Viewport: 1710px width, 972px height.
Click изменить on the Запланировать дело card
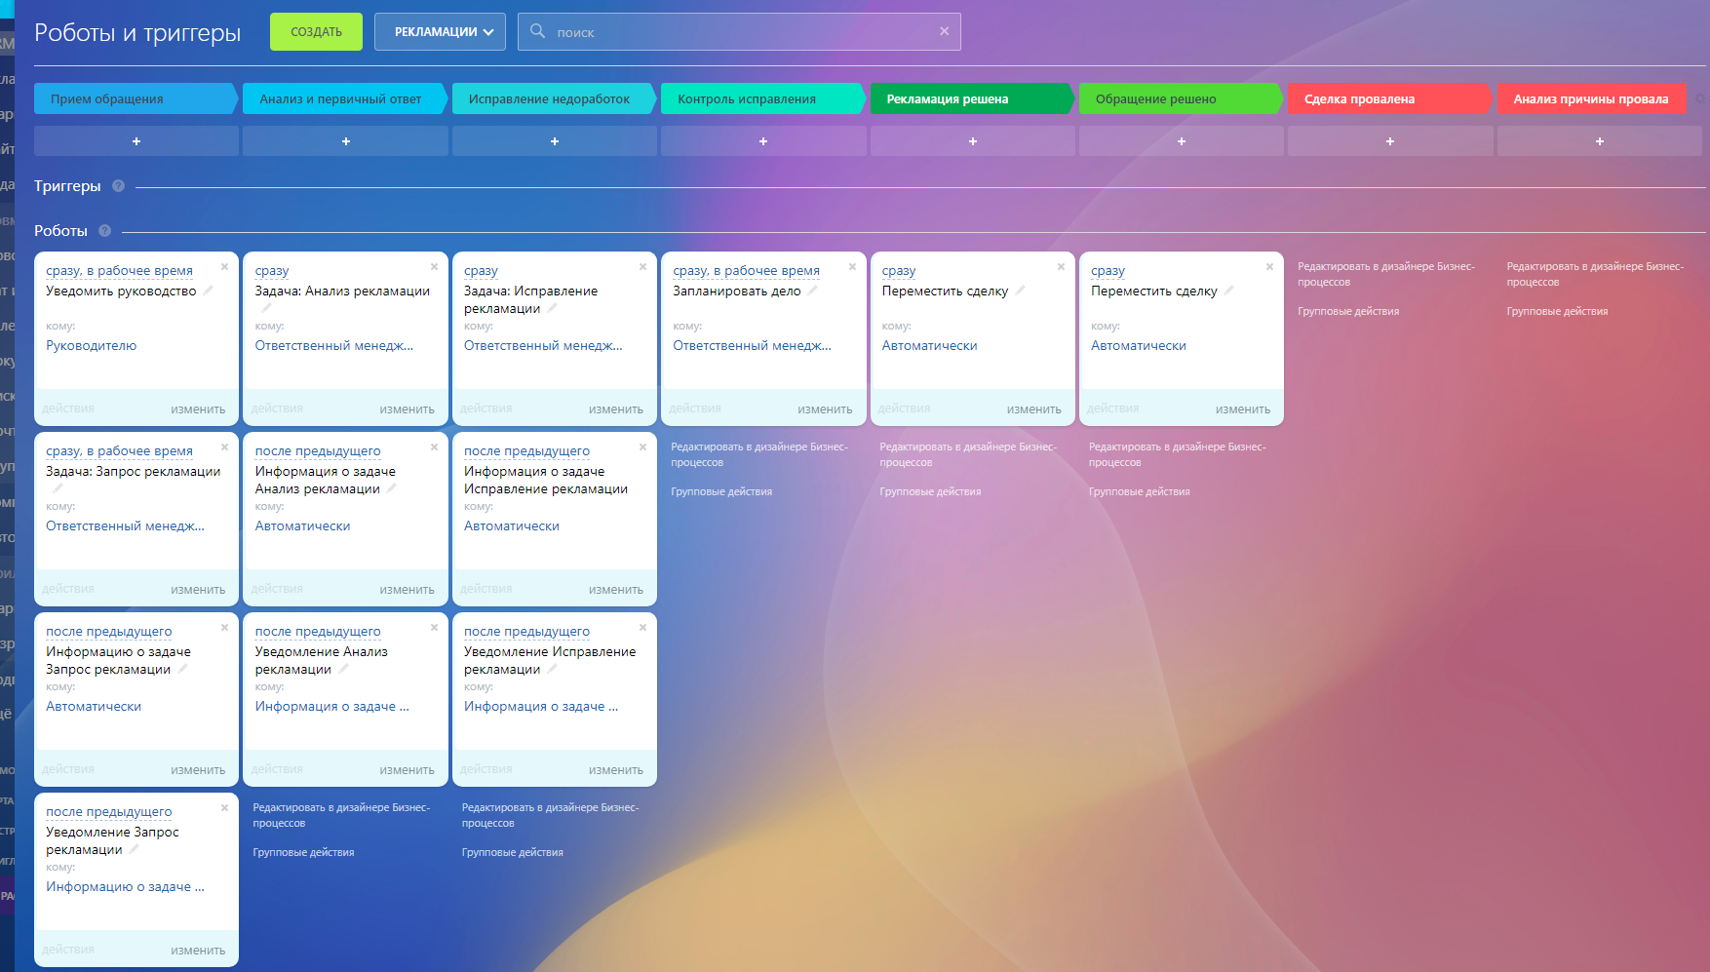(x=825, y=409)
